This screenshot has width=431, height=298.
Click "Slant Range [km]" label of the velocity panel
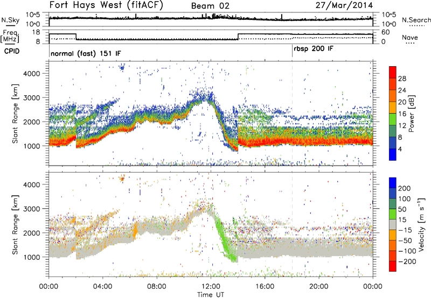coord(15,225)
